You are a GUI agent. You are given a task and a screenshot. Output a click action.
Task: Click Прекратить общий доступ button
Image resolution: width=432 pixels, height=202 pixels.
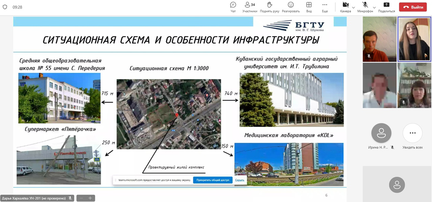click(x=213, y=180)
